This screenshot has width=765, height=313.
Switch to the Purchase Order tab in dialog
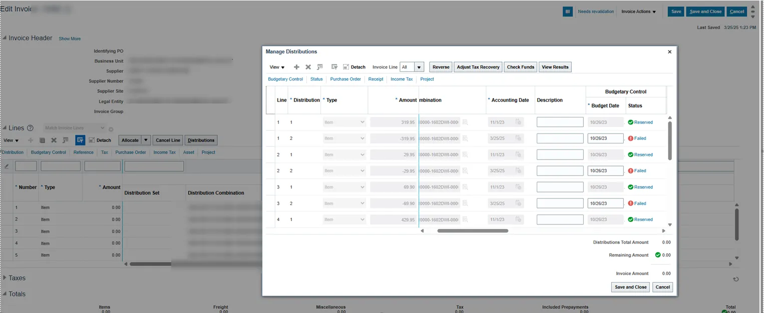pos(345,79)
